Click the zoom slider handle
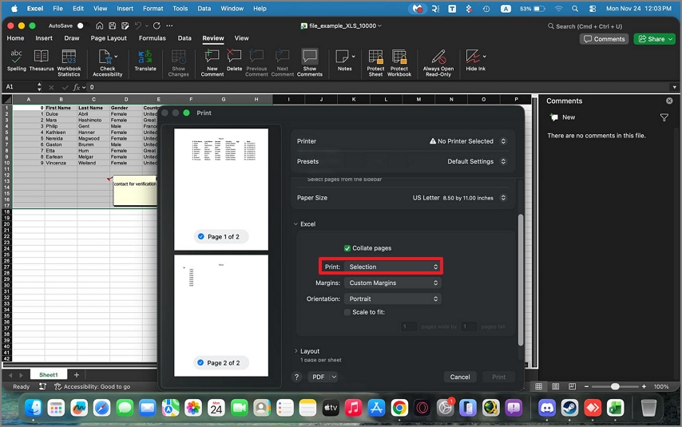The height and width of the screenshot is (427, 682). click(x=615, y=386)
